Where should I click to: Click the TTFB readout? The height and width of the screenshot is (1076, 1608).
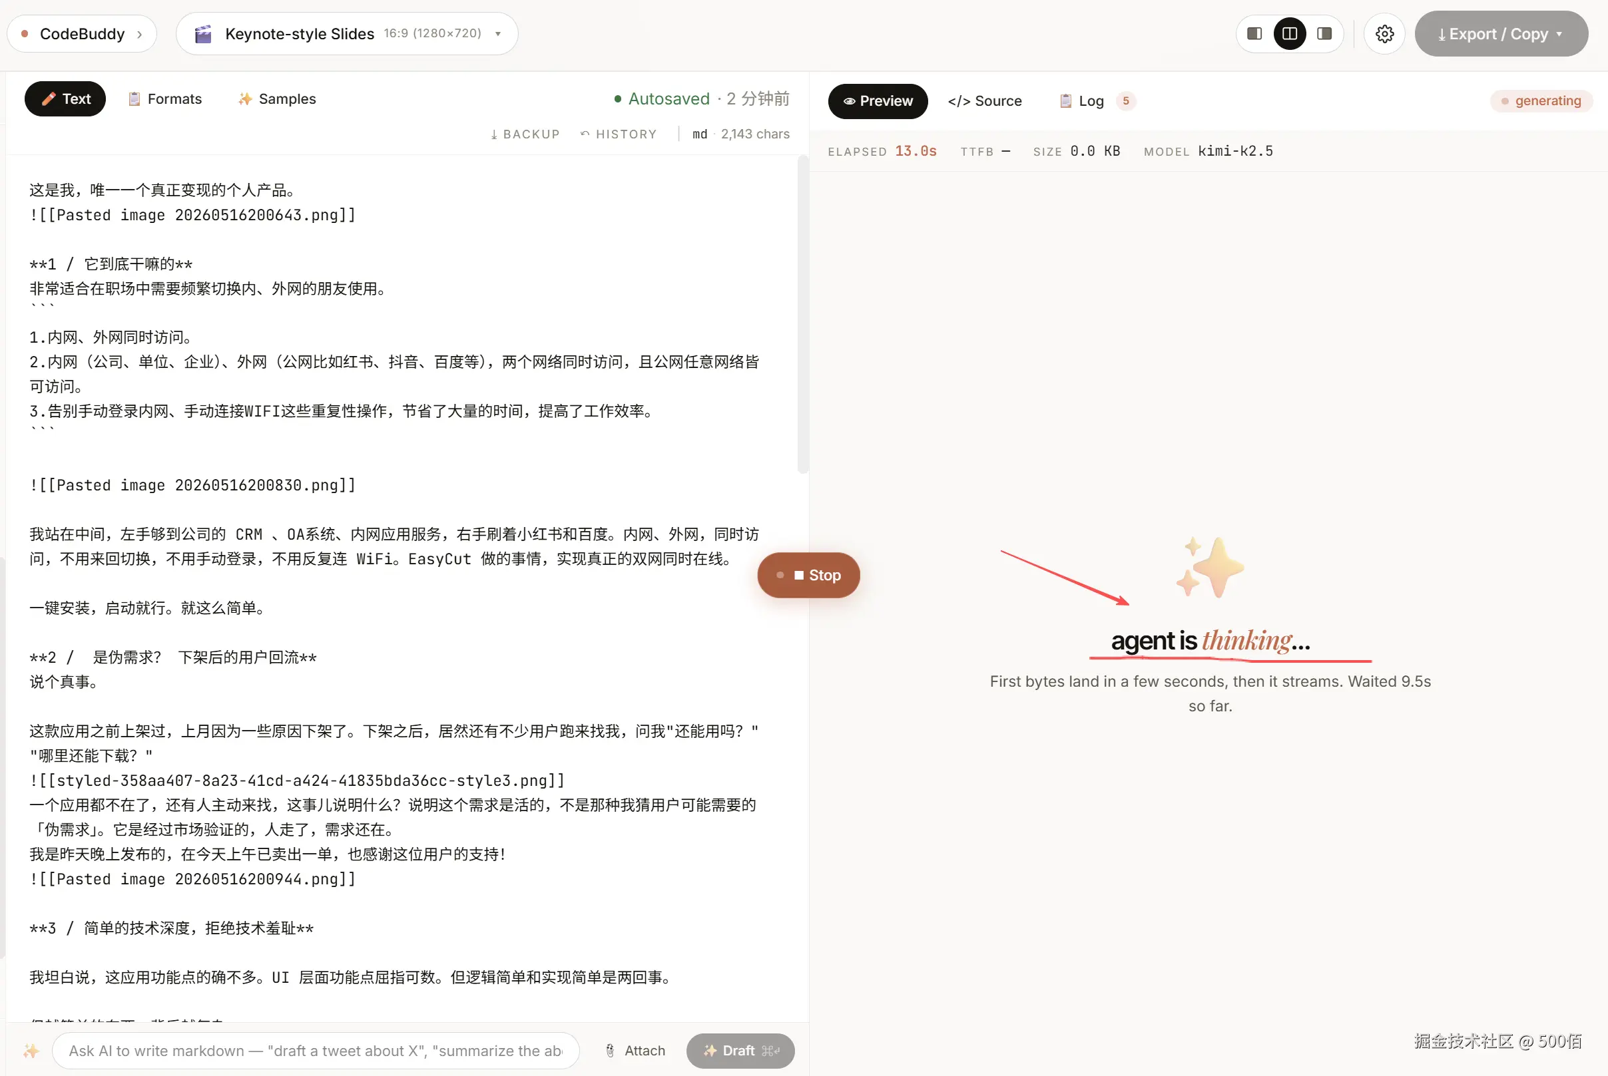pos(985,151)
